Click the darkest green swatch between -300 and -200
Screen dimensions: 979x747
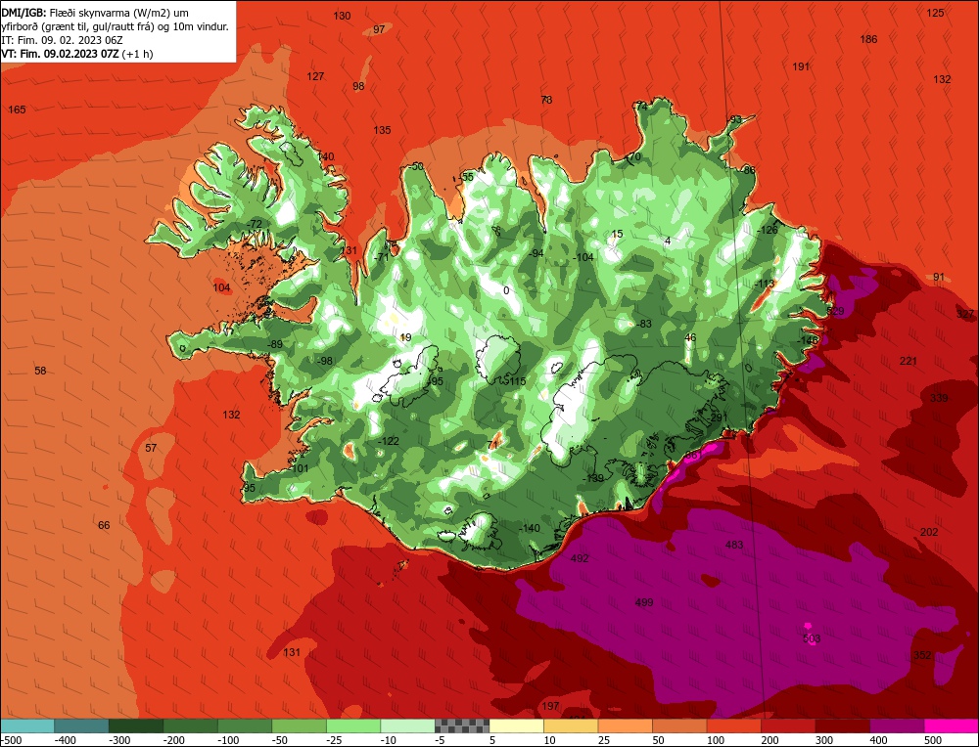tap(135, 725)
